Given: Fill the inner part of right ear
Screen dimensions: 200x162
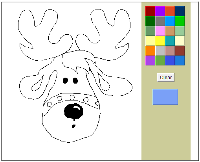Looking at the screenshot, I should pyautogui.click(x=105, y=84).
